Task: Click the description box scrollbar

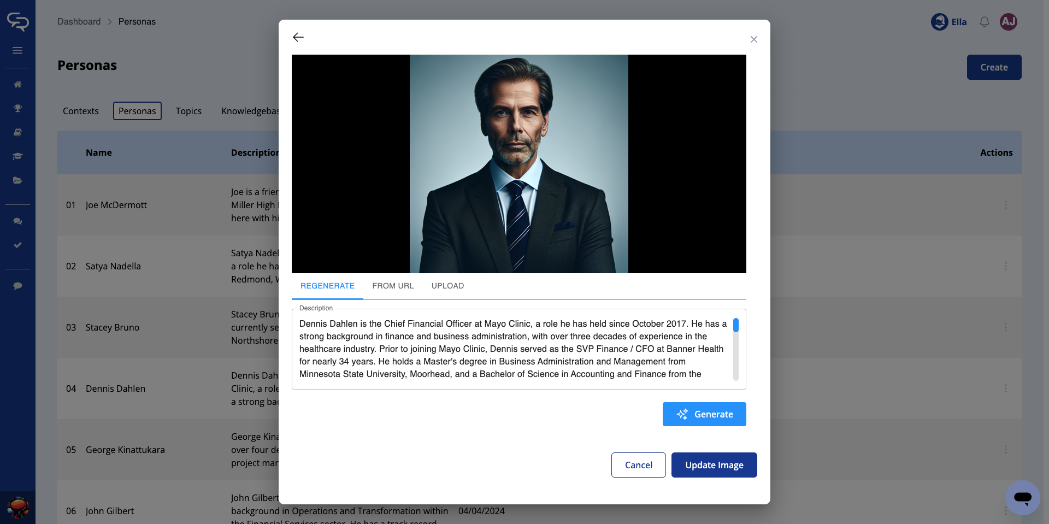Action: [735, 350]
